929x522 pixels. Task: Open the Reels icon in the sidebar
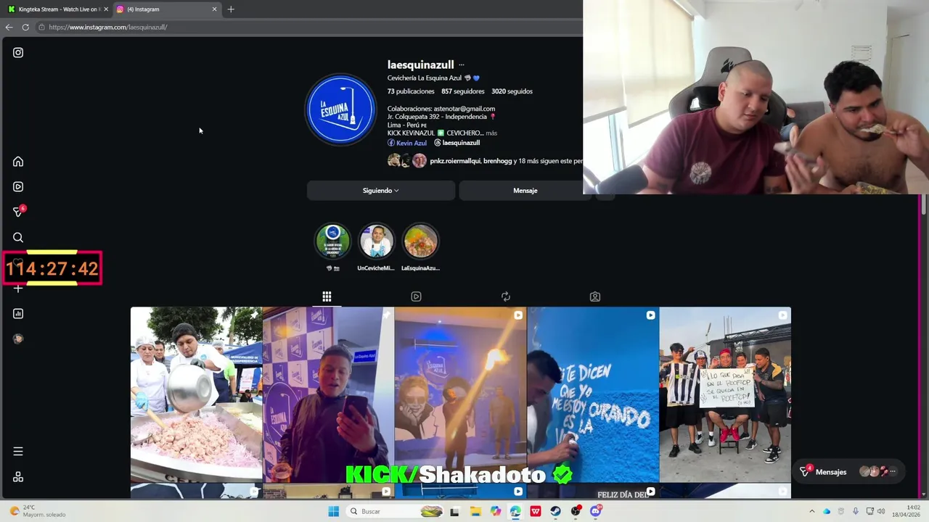(18, 186)
